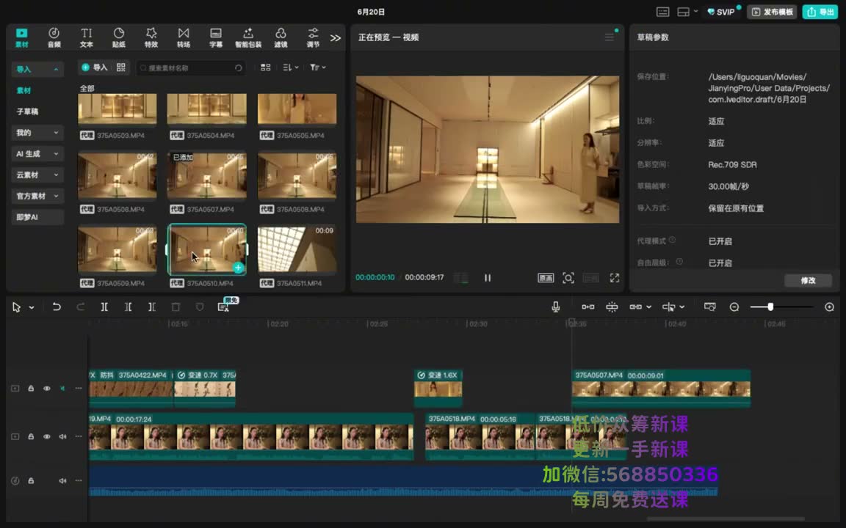Open the selection tool mode dropdown
This screenshot has height=528, width=846.
pos(32,307)
